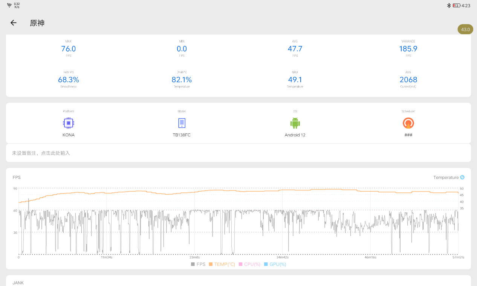477x286 pixels.
Task: Click the TB138FC model label
Action: point(182,135)
